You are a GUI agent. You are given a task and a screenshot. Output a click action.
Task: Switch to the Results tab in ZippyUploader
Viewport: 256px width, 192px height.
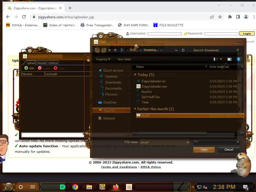(x=41, y=63)
